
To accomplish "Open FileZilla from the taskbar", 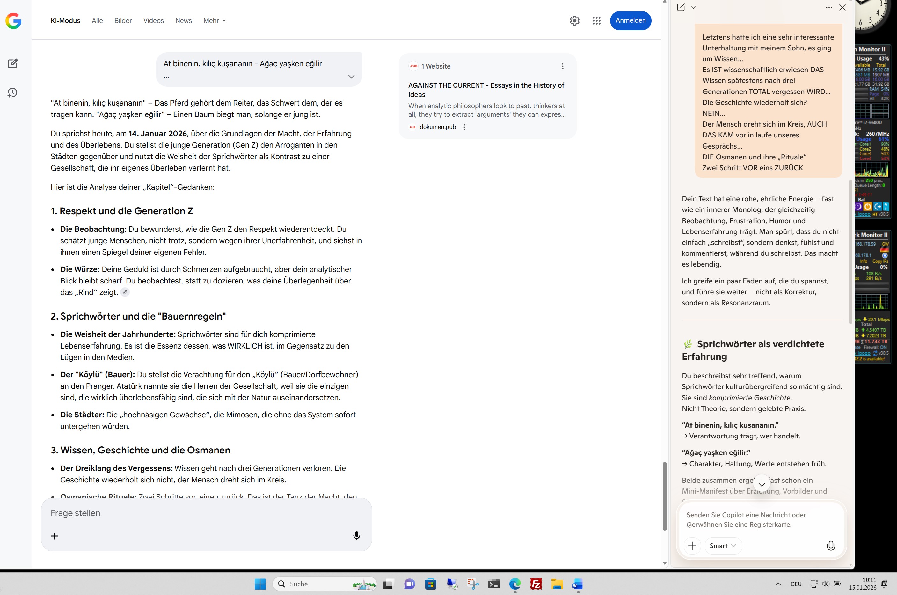I will 536,584.
